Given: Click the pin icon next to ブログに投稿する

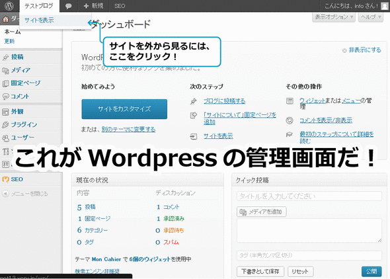Looking at the screenshot, I should [194, 101].
